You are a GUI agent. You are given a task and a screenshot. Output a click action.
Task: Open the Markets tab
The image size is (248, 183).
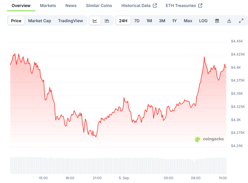point(48,6)
